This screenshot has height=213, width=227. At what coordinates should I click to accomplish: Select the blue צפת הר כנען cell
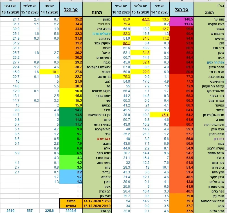pos(210,62)
